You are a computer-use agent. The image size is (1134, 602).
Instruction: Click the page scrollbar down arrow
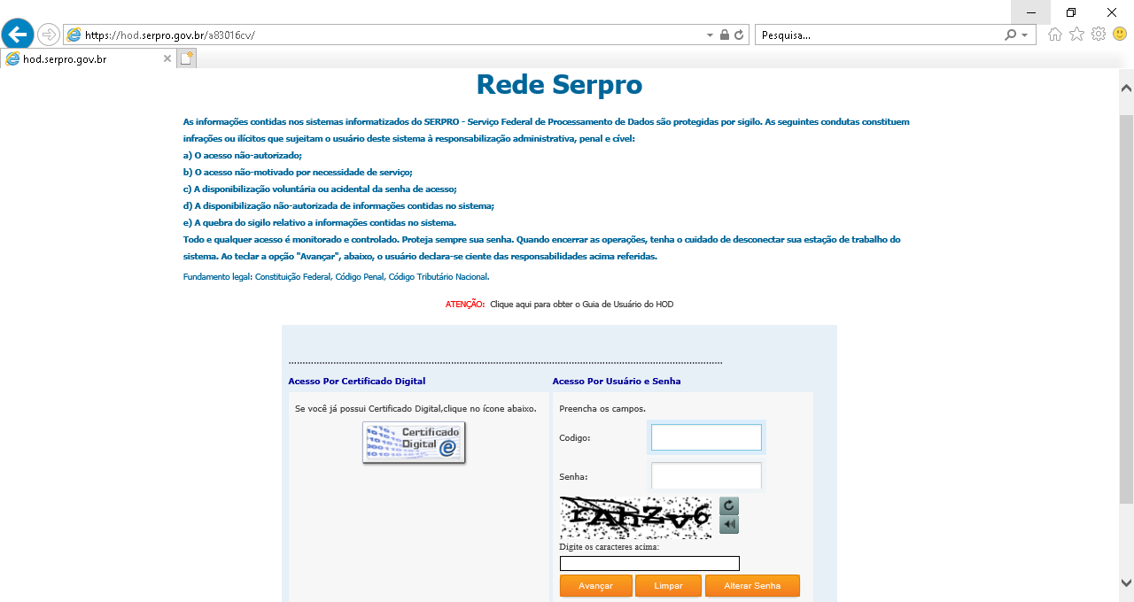[x=1126, y=583]
